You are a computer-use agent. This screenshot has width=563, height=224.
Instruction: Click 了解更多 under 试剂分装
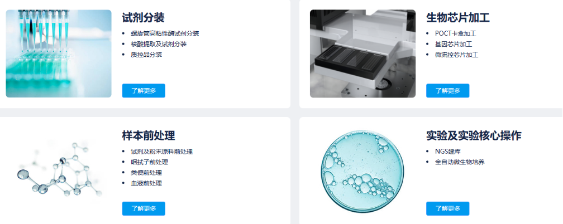(x=144, y=91)
